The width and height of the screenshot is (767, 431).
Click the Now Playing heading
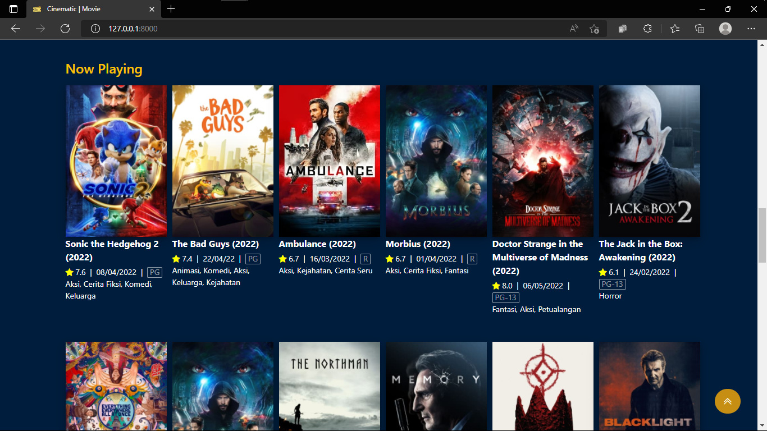point(104,69)
